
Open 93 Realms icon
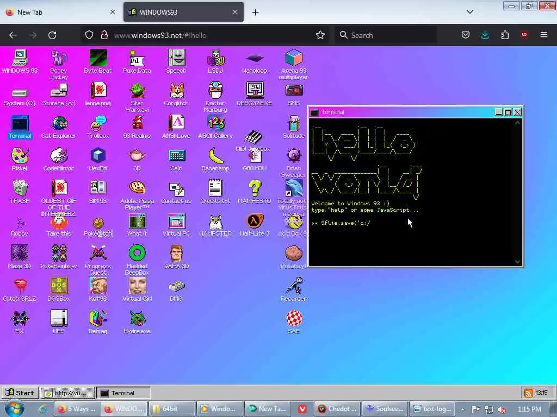click(x=137, y=127)
